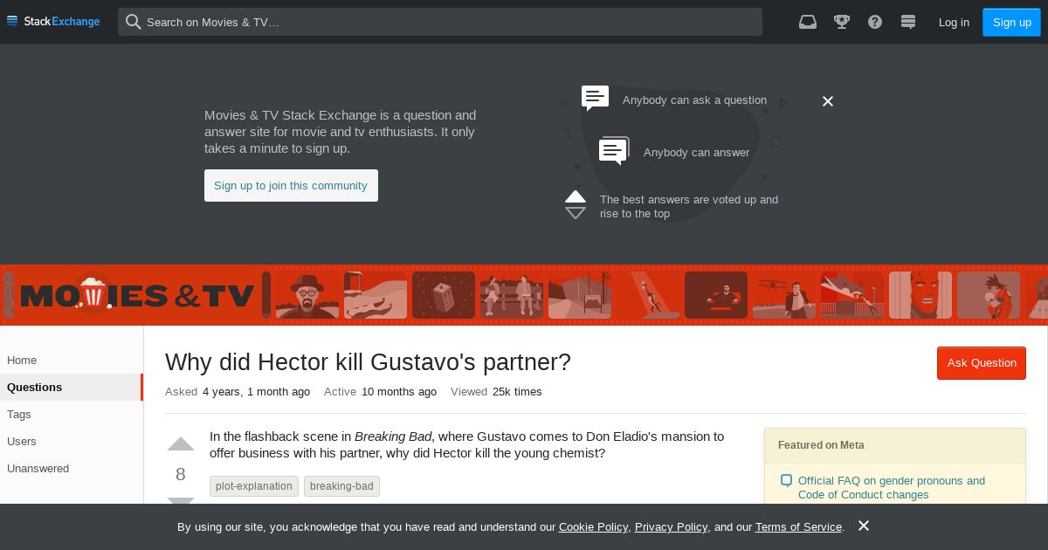Image resolution: width=1048 pixels, height=550 pixels.
Task: Open the Privacy Policy link
Action: coord(671,526)
